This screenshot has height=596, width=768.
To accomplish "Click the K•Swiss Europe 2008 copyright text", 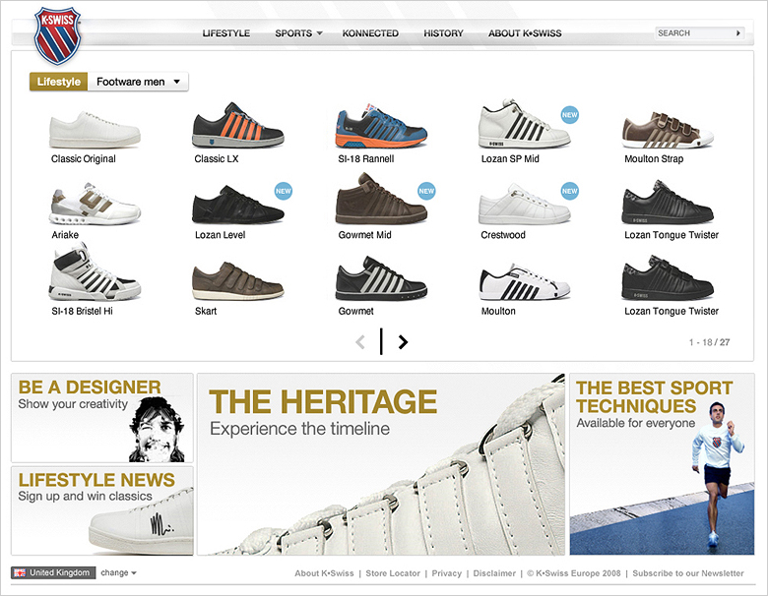I will [574, 573].
